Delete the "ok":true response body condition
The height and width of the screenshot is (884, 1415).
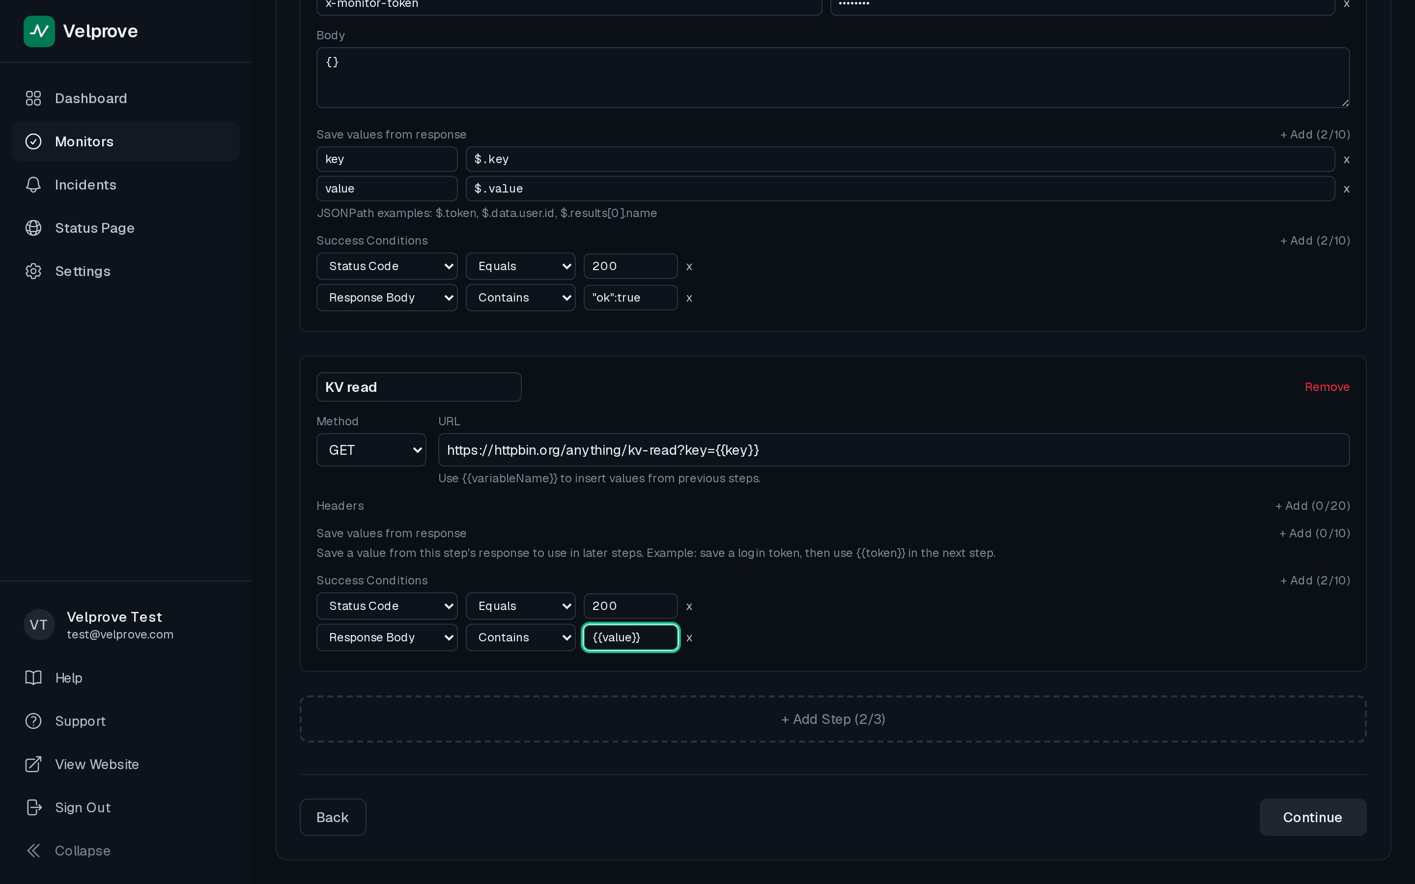point(689,298)
